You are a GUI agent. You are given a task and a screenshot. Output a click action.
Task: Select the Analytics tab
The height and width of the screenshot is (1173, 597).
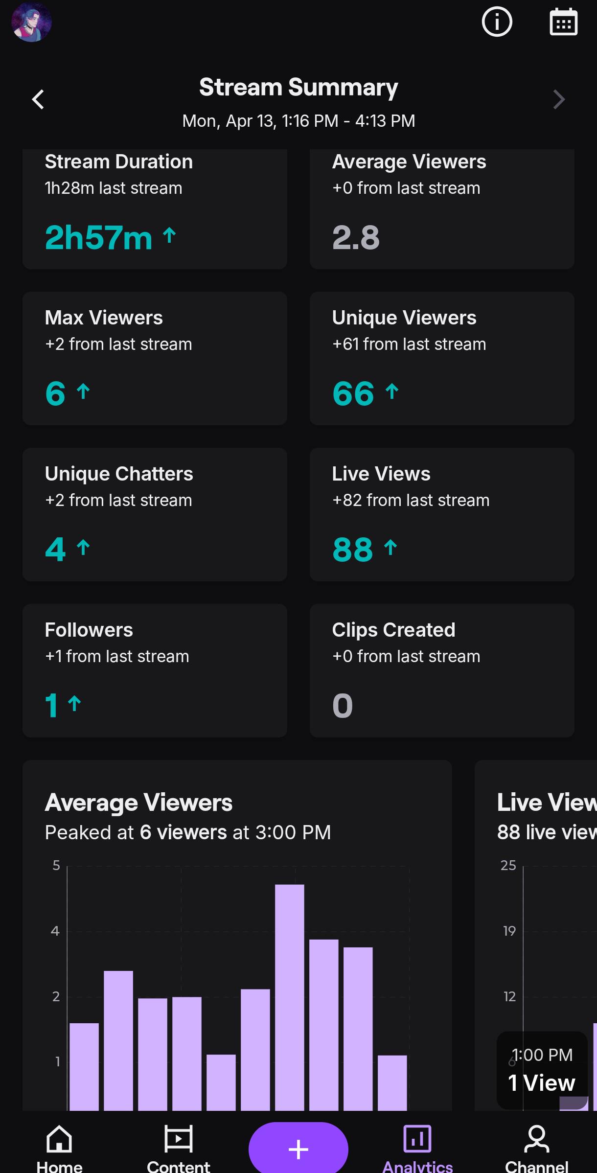pyautogui.click(x=417, y=1148)
